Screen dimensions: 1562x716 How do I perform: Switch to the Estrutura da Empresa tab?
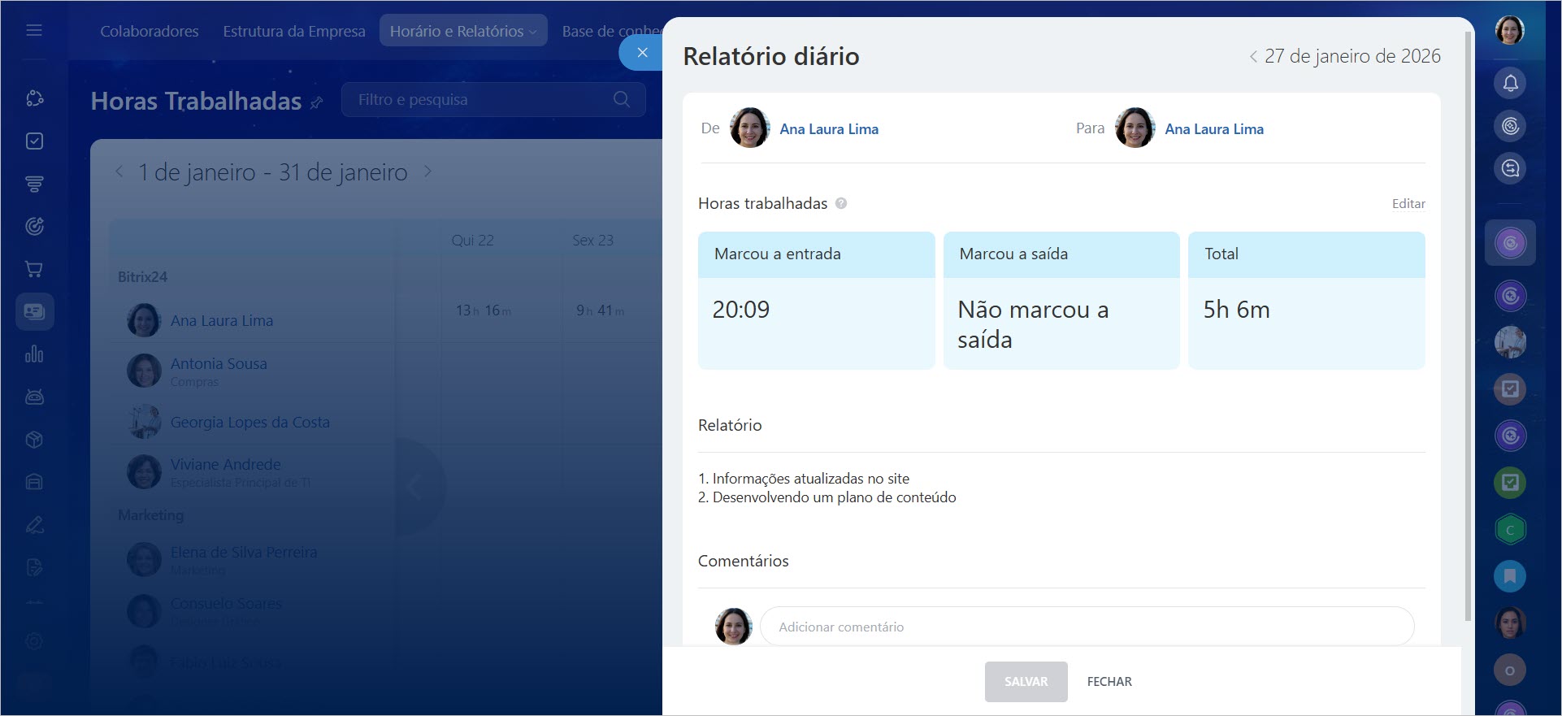pyautogui.click(x=294, y=31)
